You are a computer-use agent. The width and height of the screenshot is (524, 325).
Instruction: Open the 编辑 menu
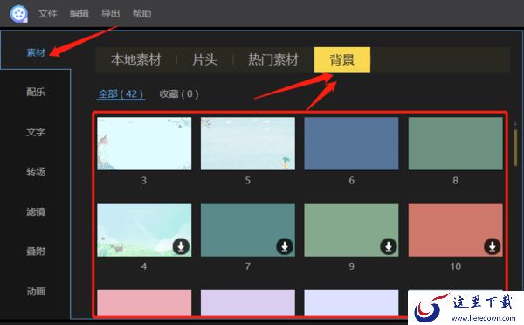pos(79,14)
